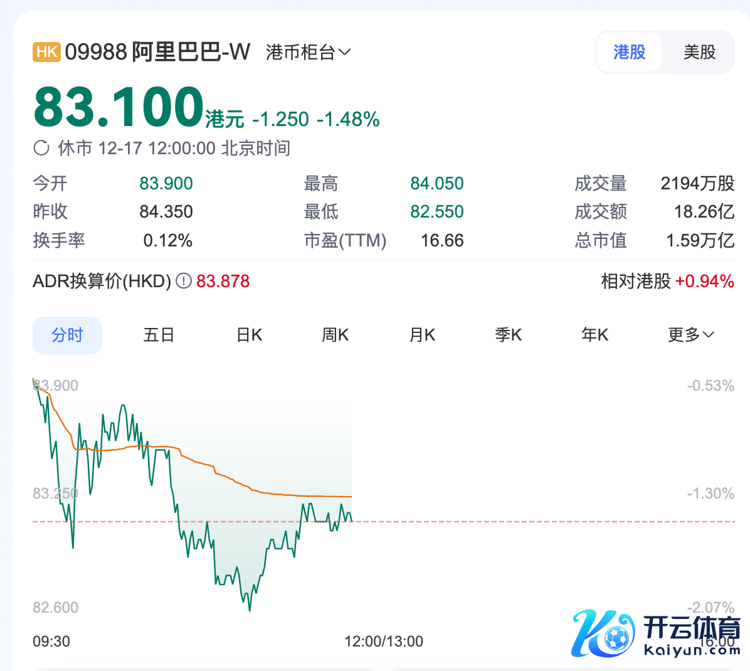Open the 港币柜台 dropdown

pyautogui.click(x=308, y=52)
